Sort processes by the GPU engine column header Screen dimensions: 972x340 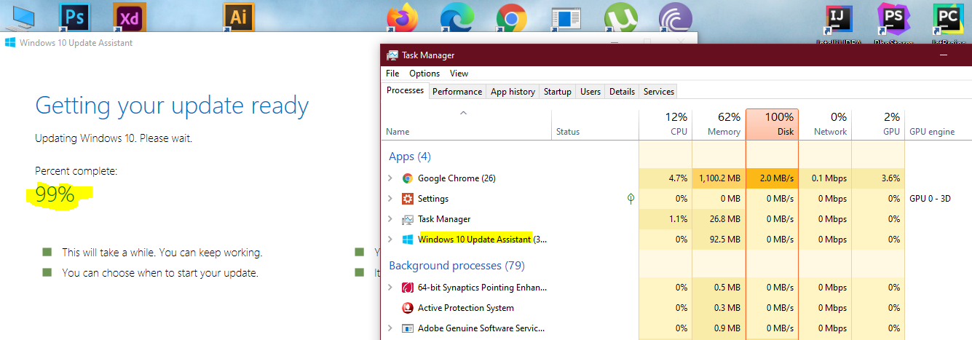pyautogui.click(x=938, y=124)
